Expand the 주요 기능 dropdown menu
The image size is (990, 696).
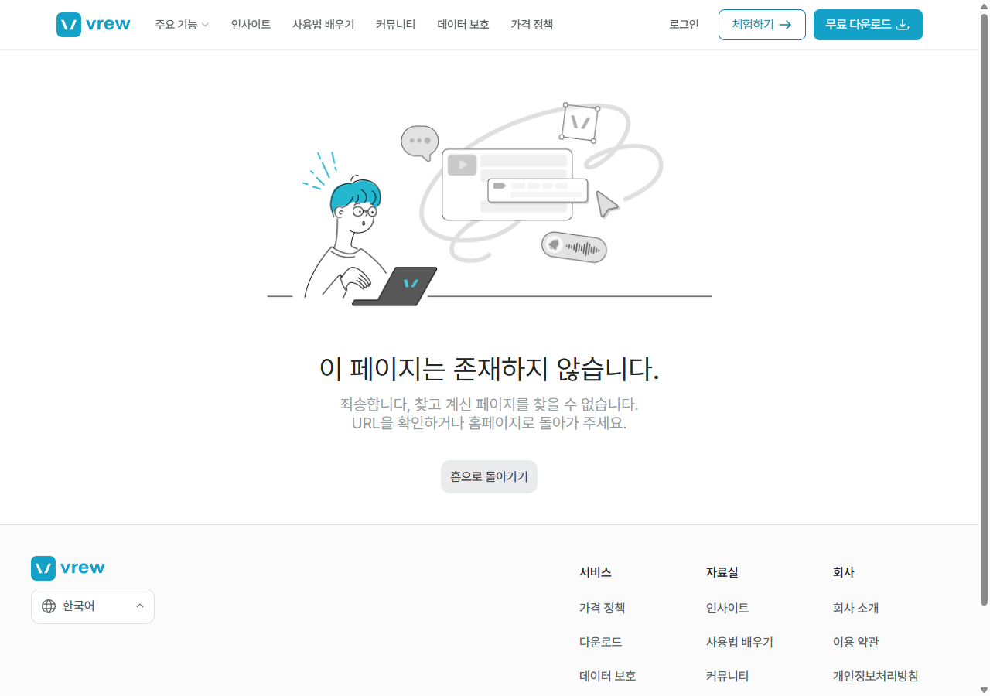181,24
